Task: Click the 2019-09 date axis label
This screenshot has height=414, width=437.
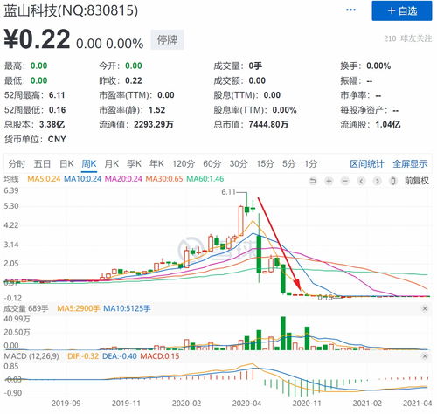Action: pos(66,404)
